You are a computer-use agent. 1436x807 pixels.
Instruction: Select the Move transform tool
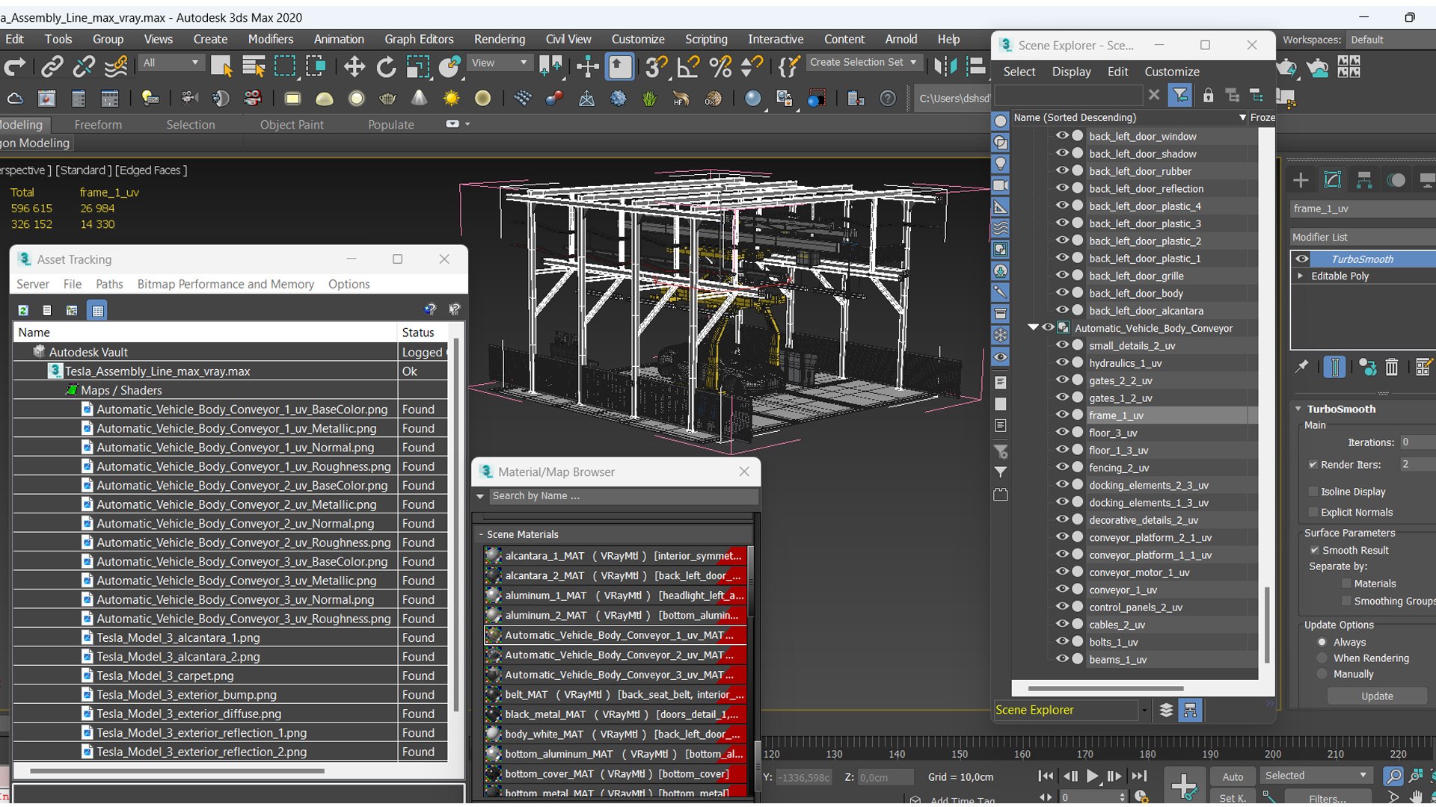(x=354, y=67)
